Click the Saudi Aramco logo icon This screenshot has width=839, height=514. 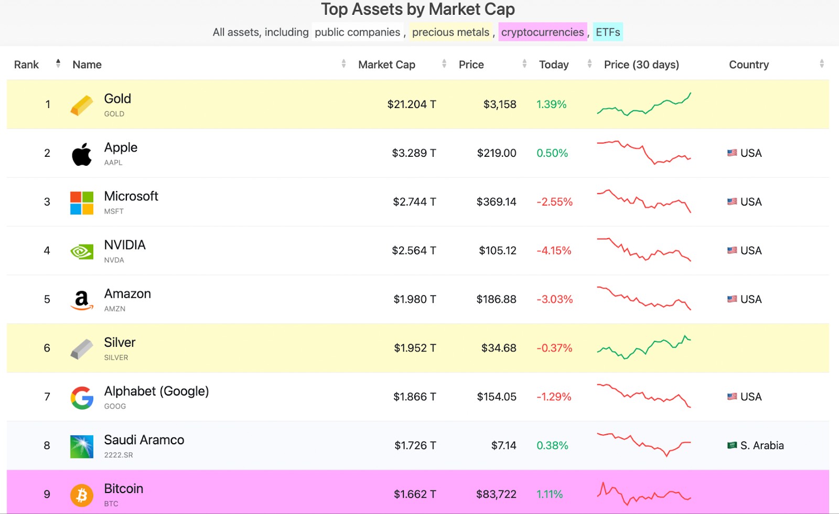point(82,446)
